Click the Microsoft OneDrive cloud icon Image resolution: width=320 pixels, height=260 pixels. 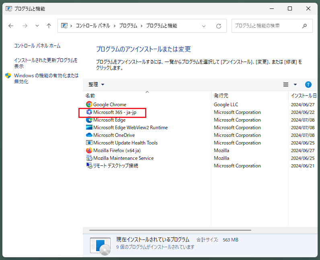point(89,135)
